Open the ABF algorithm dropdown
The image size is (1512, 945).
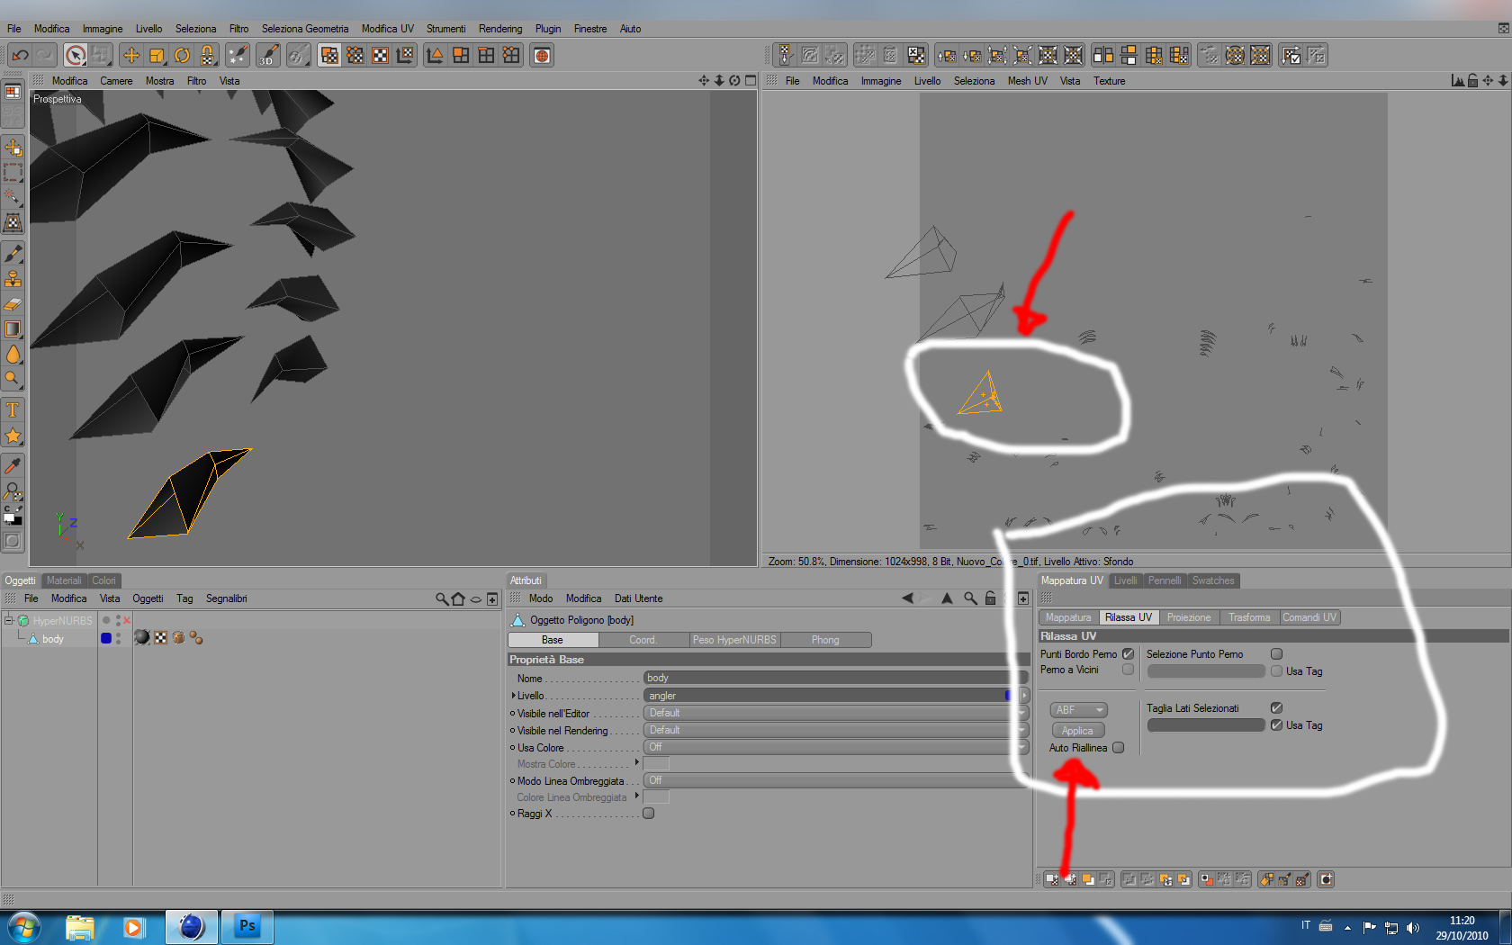coord(1078,710)
